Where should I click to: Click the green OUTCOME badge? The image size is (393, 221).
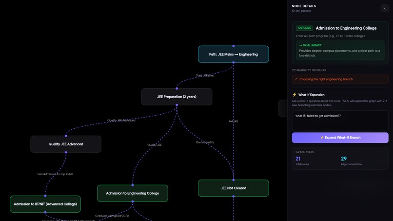(305, 28)
